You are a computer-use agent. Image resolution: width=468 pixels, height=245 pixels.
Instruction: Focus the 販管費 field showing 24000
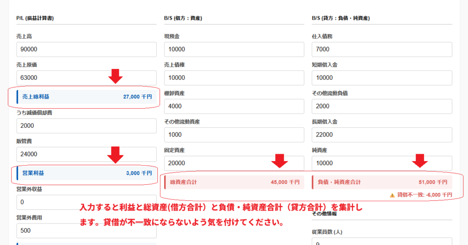86,154
